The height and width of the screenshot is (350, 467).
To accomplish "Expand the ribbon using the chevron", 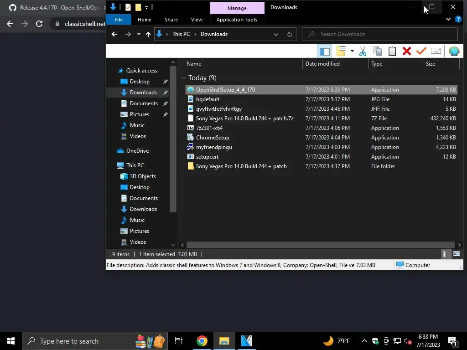I will (448, 19).
